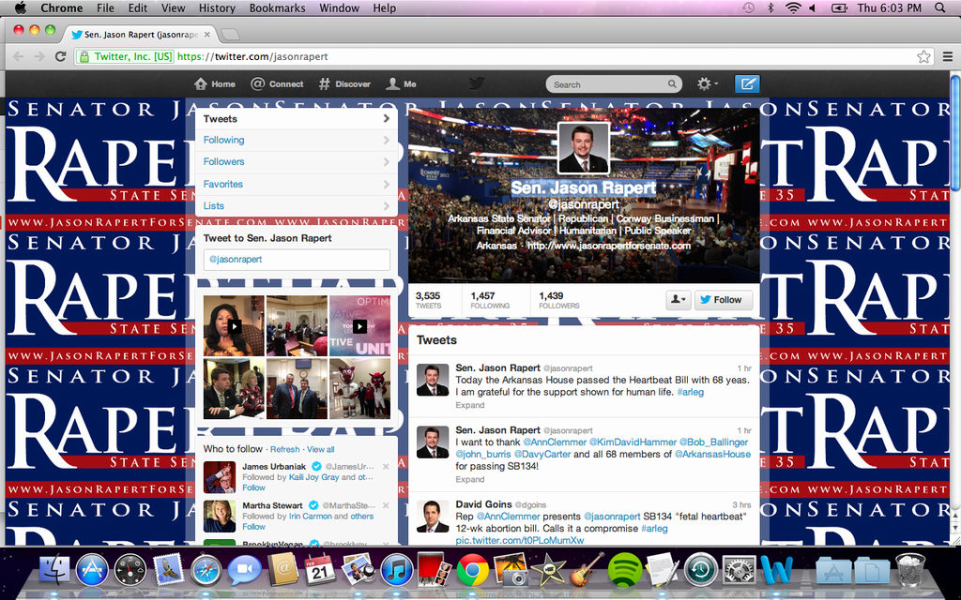Image resolution: width=961 pixels, height=600 pixels.
Task: Bookmark page with star icon
Action: coord(923,56)
